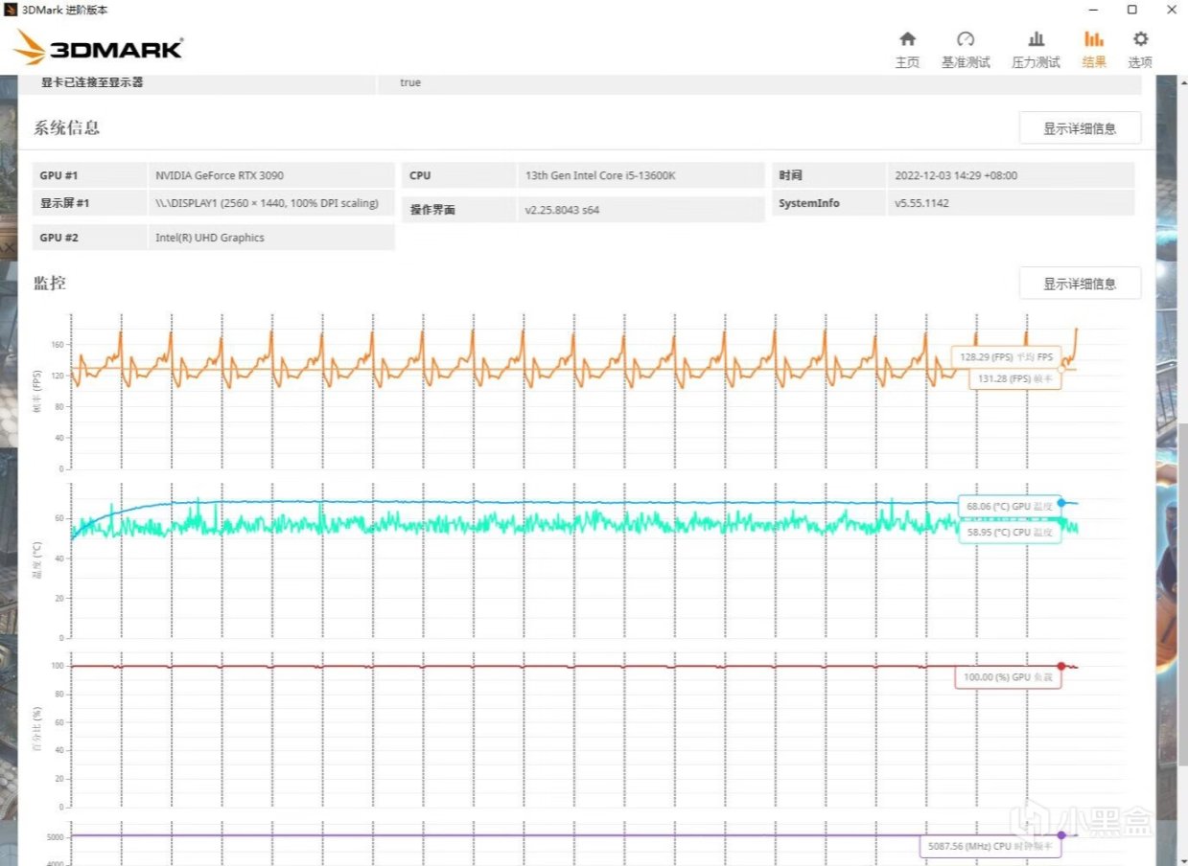Click the red GPU load marker dot

pos(1061,666)
